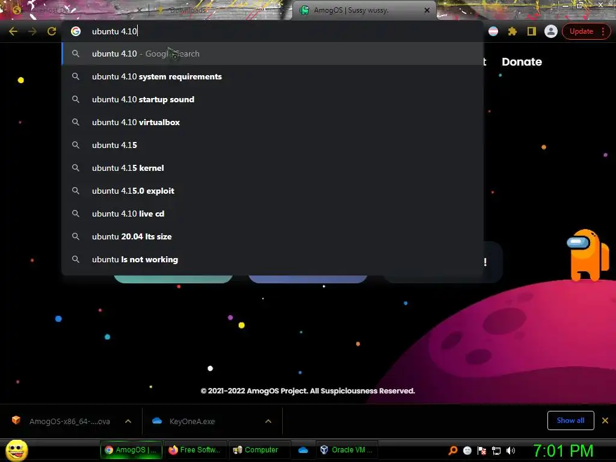Click the red Update button

coord(581,31)
